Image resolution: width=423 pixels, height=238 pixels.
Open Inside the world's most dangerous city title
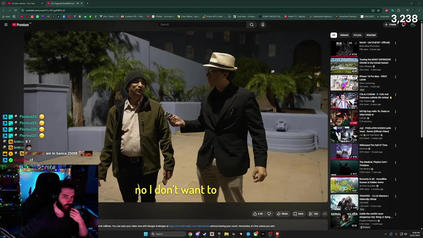pos(376,216)
